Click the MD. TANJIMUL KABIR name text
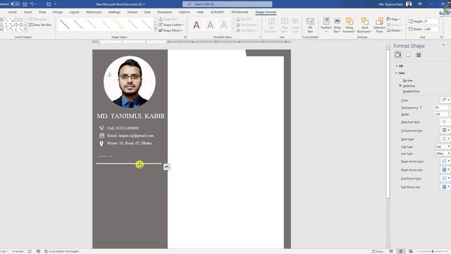The image size is (451, 254). click(131, 116)
